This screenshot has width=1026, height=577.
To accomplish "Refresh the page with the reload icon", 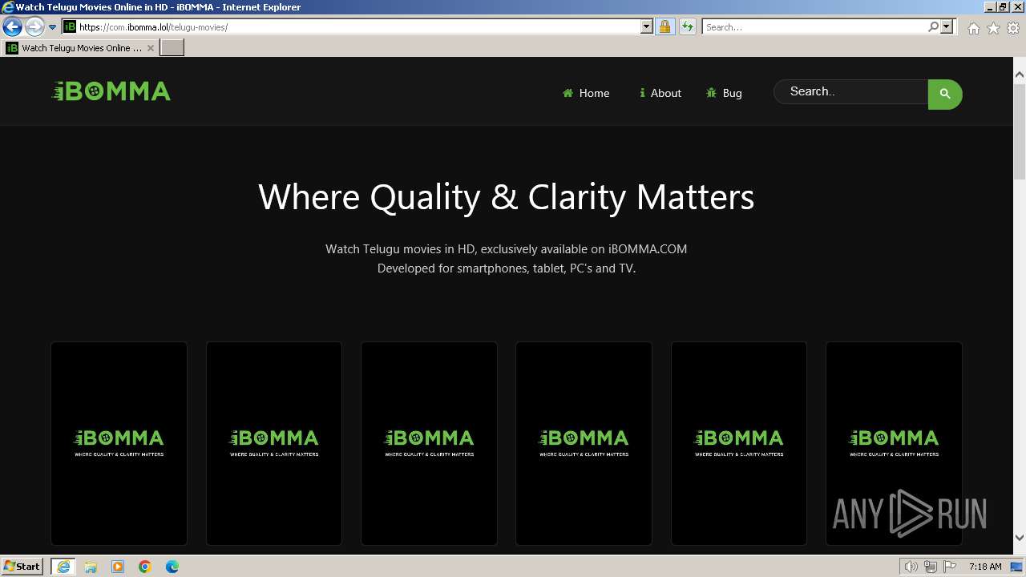I will point(687,26).
